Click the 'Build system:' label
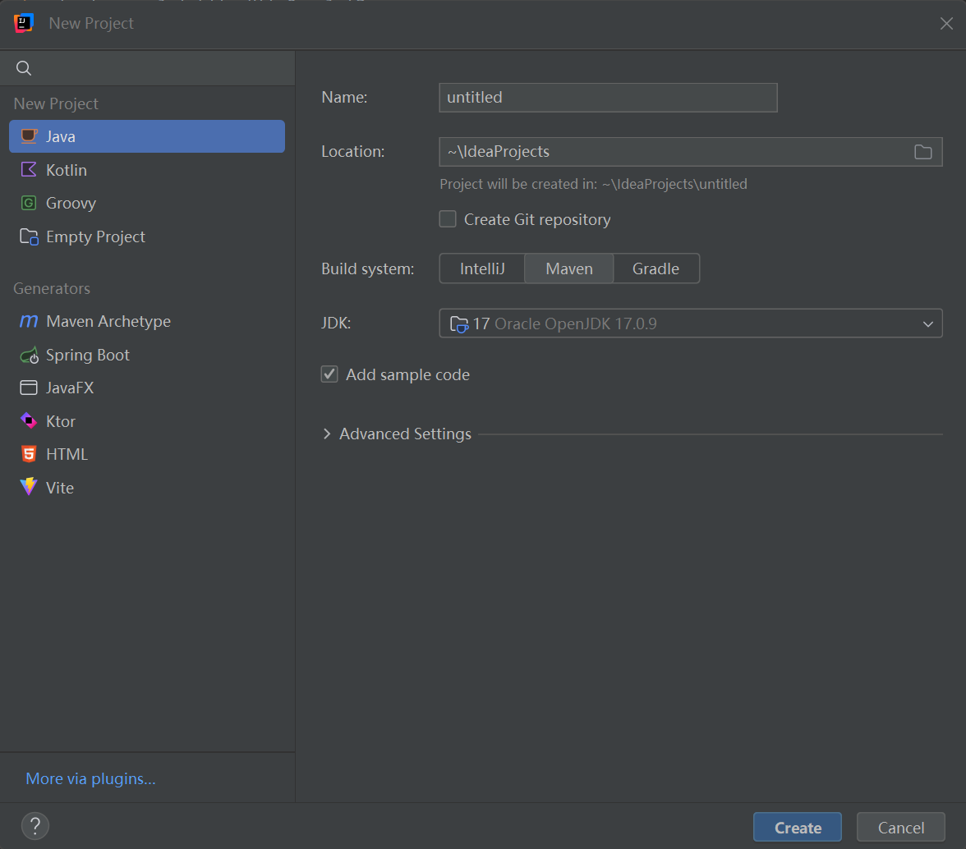Screen dimensions: 966x849 (x=368, y=268)
